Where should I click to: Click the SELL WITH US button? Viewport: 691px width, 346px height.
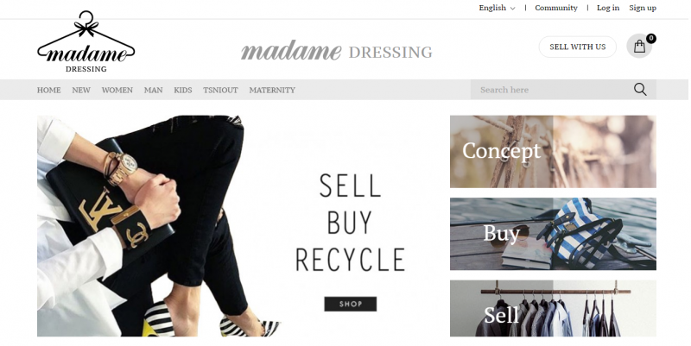tap(577, 47)
